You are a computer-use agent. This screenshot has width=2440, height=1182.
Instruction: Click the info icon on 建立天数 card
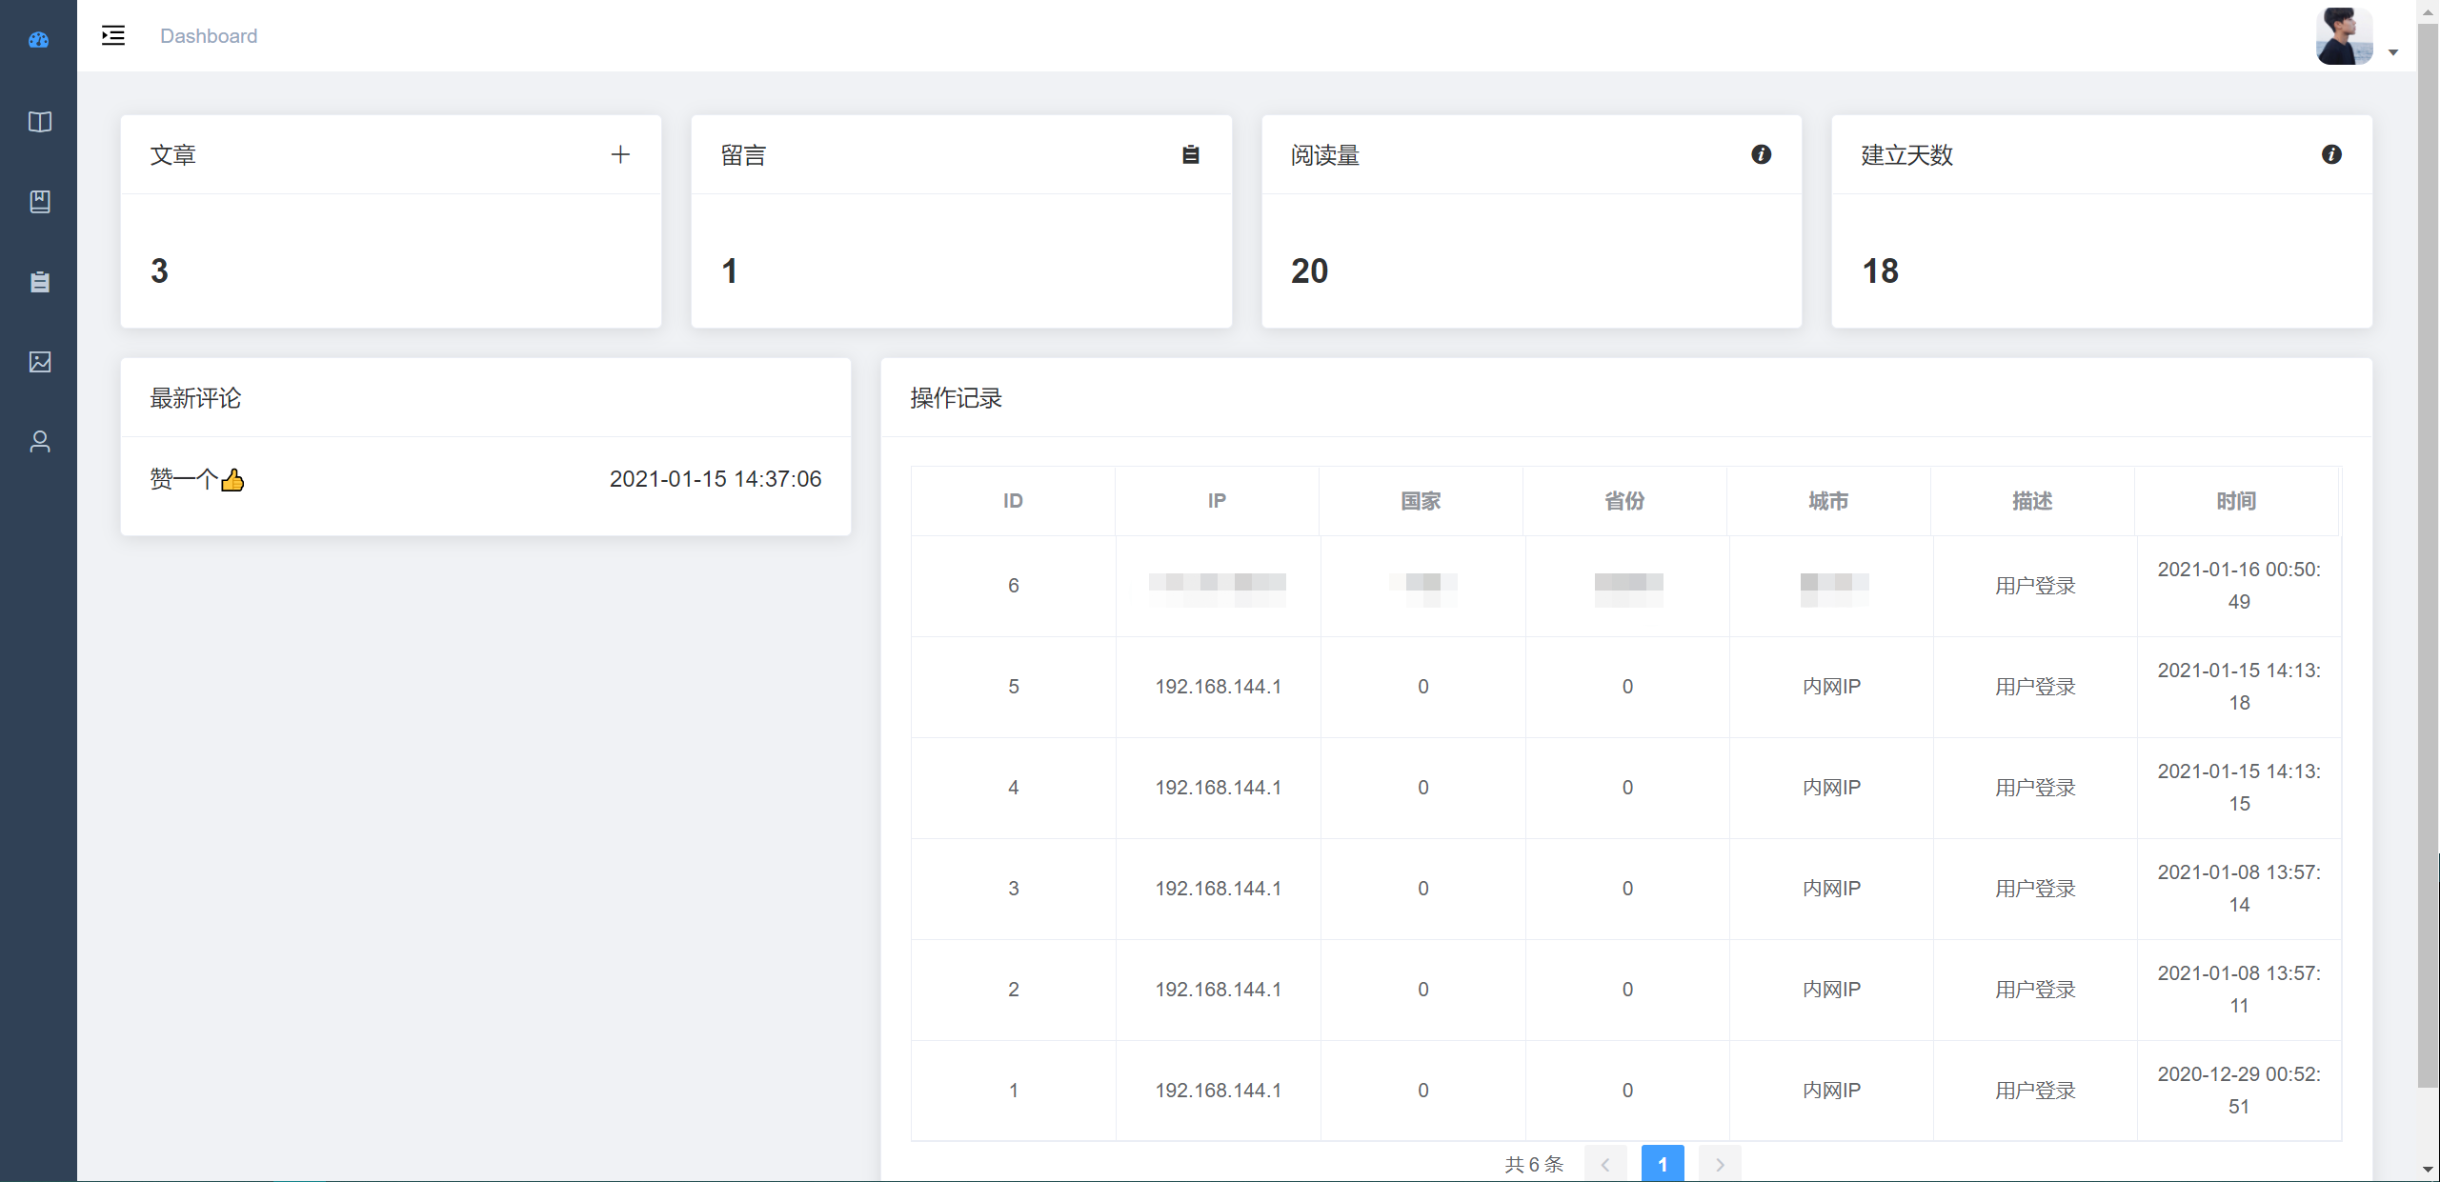[x=2330, y=154]
